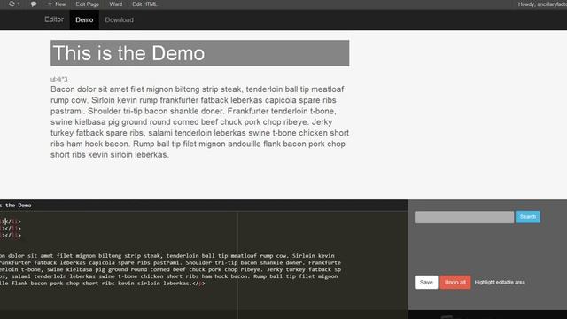
Task: Click the 'This is the Demo' heading
Action: (x=200, y=53)
